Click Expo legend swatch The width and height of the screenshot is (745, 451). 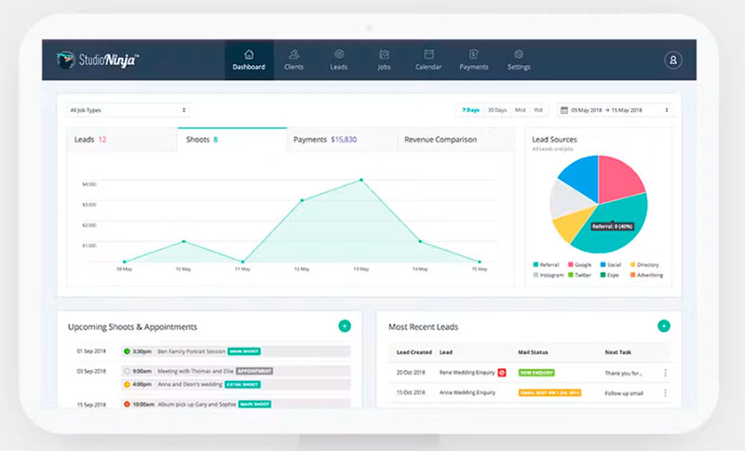603,275
